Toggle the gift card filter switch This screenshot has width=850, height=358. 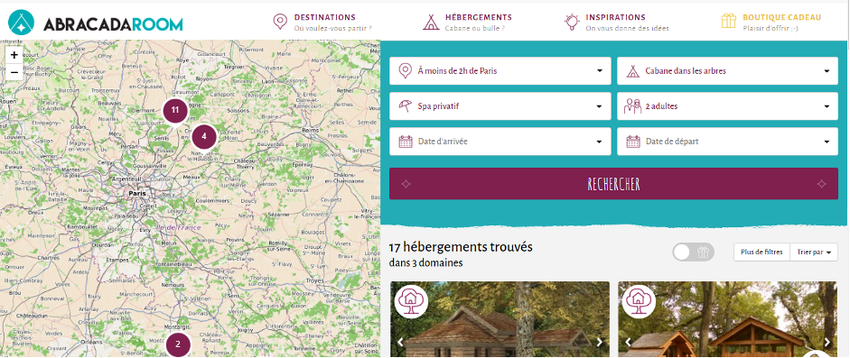pos(694,252)
